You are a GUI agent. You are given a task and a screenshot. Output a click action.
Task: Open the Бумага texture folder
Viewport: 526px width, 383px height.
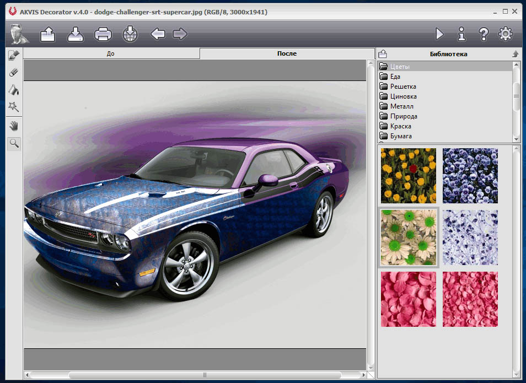tap(446, 136)
